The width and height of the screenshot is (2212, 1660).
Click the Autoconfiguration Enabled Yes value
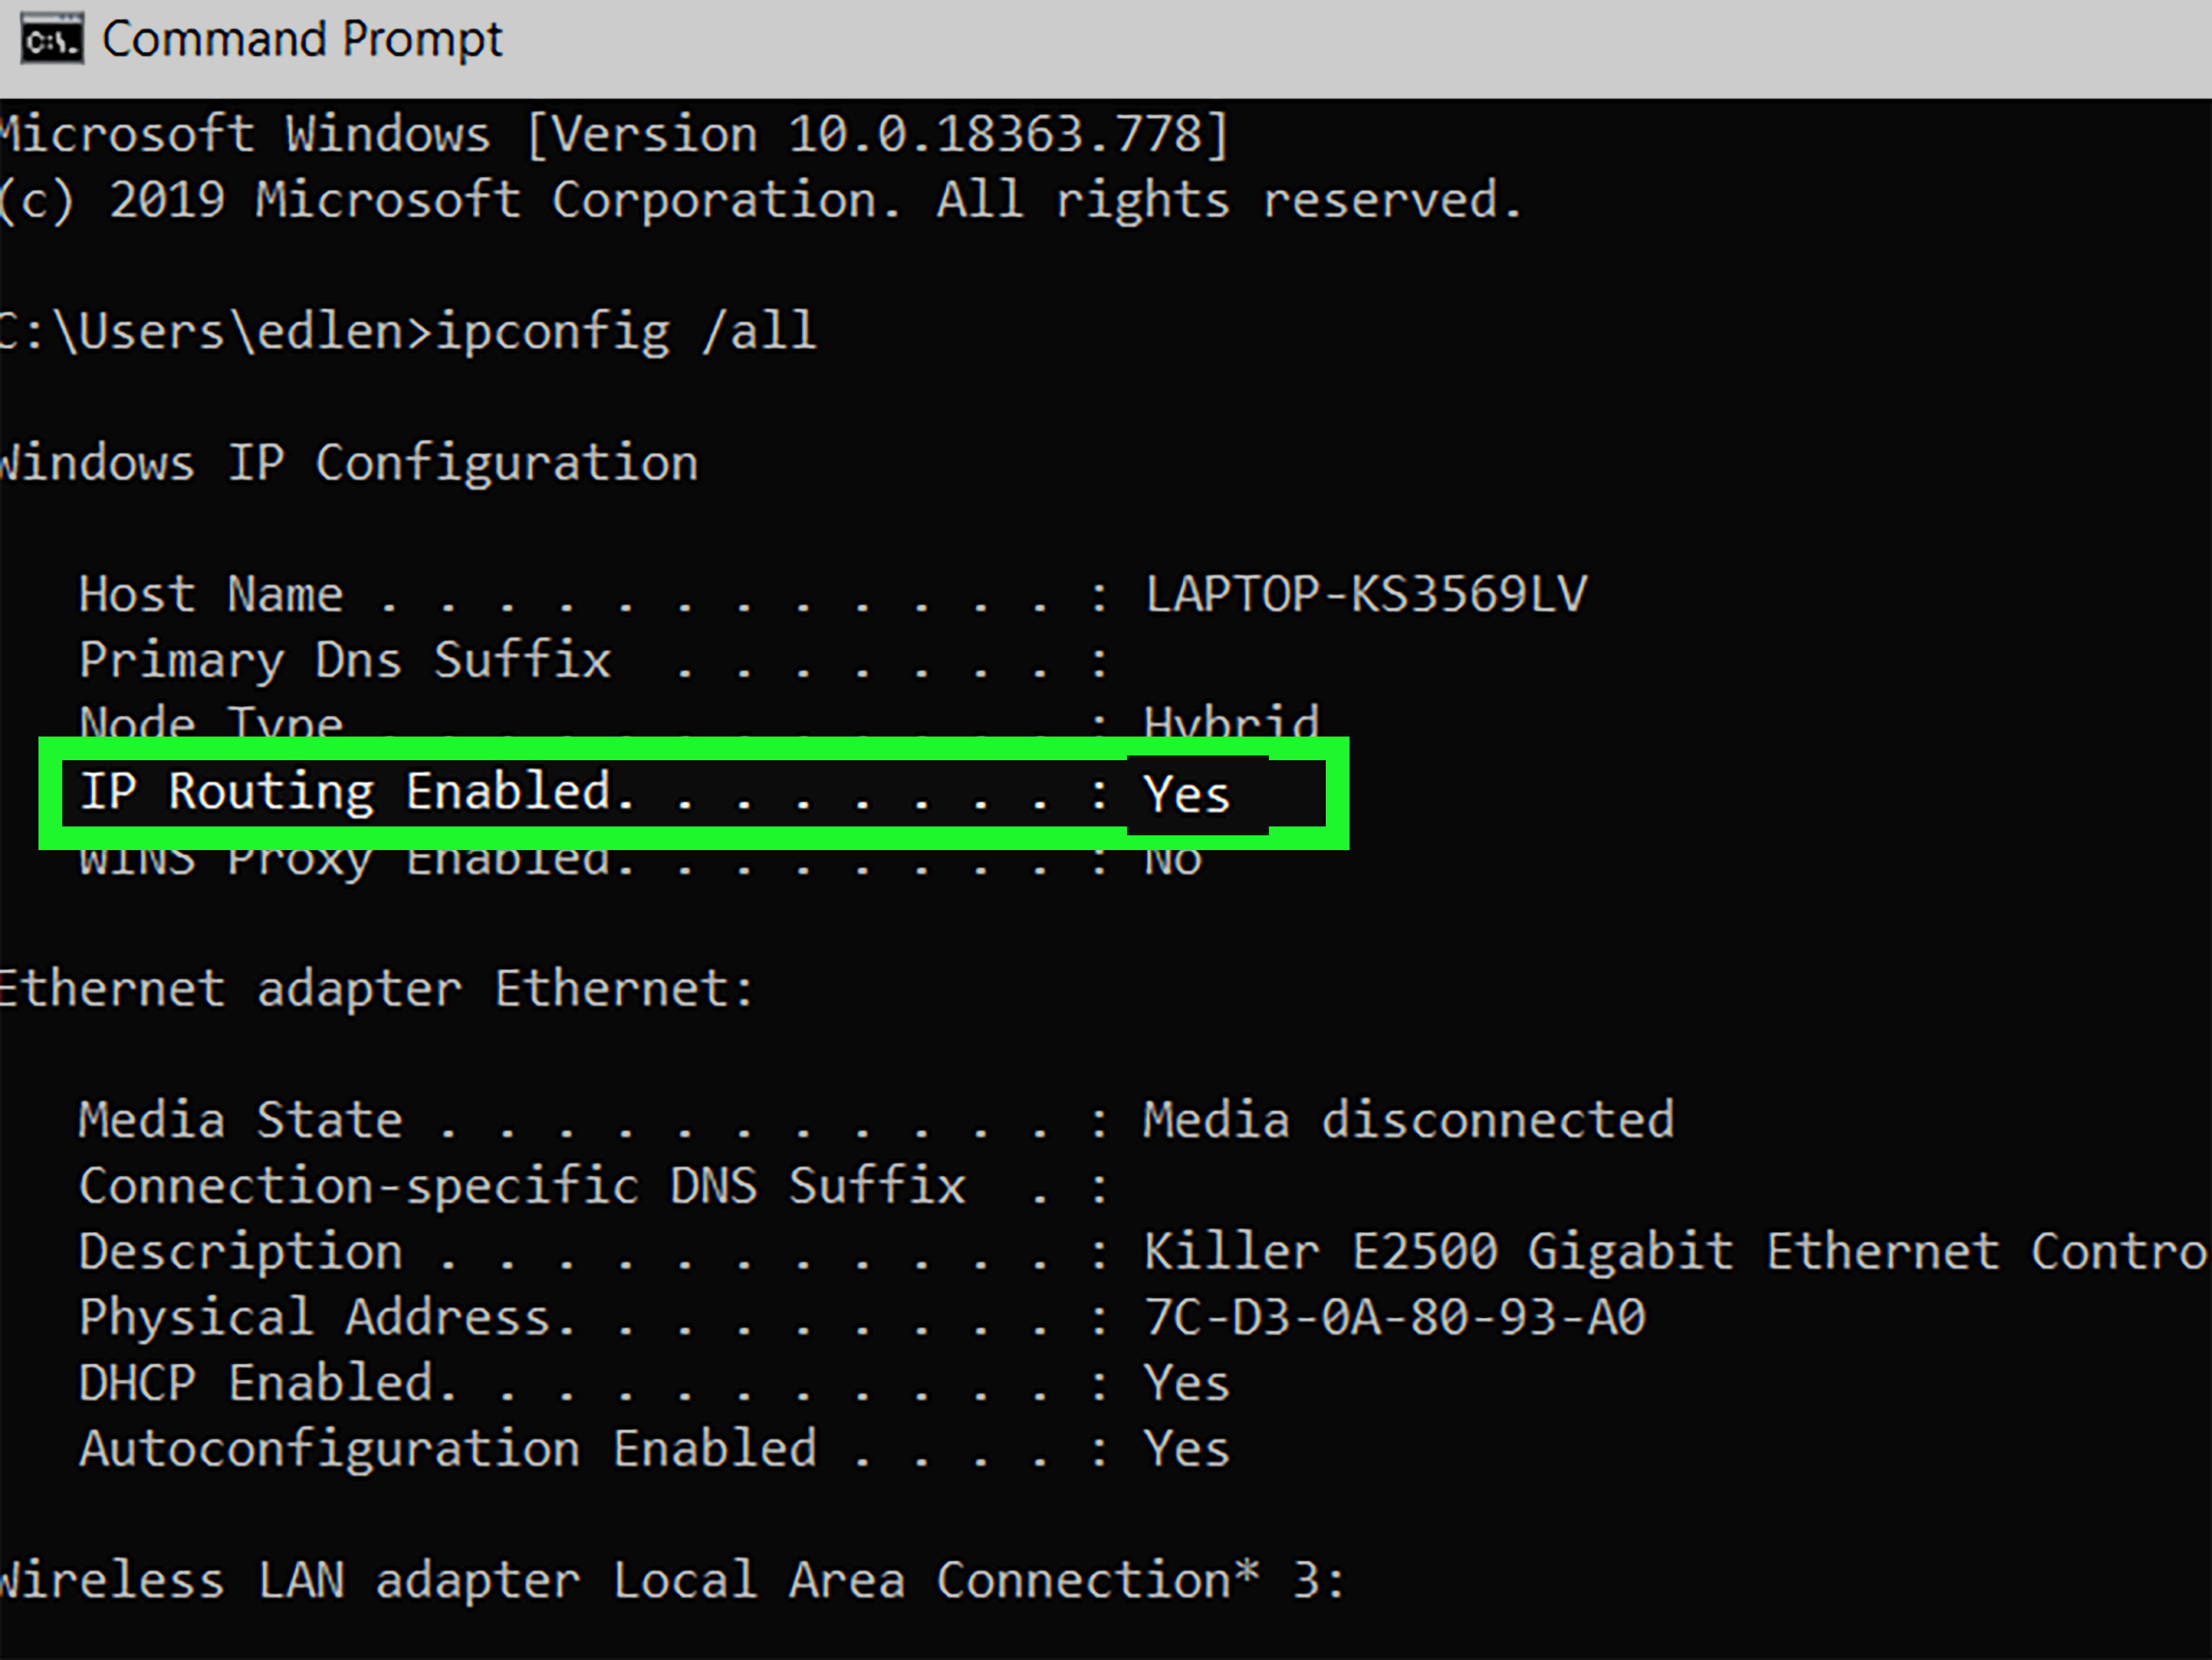pyautogui.click(x=1186, y=1449)
